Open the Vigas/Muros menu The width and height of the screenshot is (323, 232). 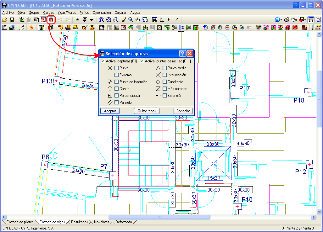67,13
